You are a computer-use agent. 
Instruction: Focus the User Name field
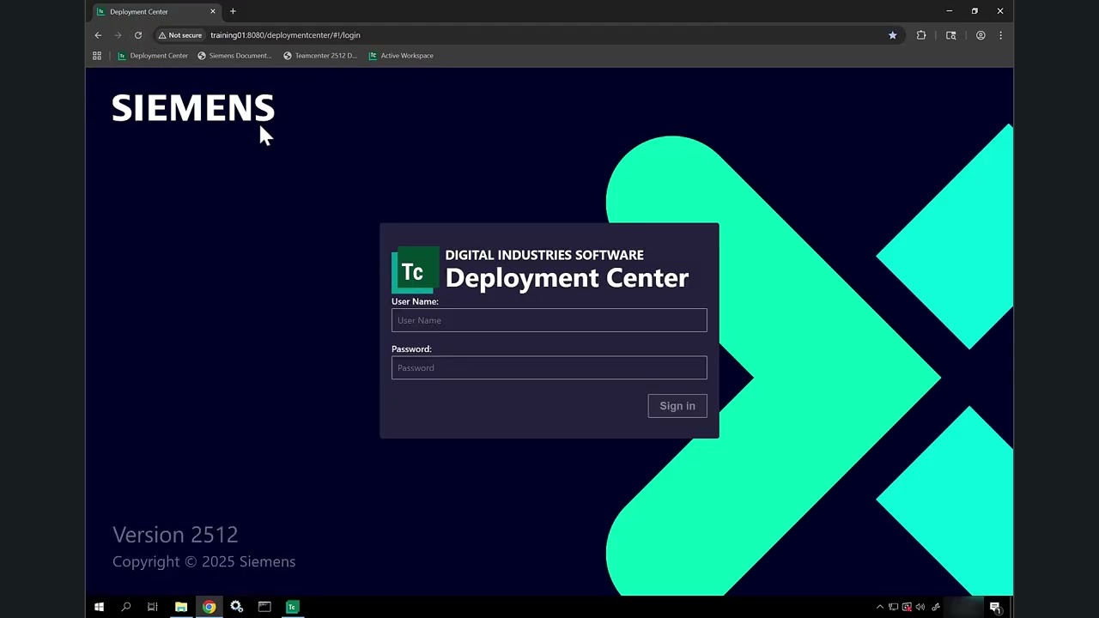(x=549, y=320)
